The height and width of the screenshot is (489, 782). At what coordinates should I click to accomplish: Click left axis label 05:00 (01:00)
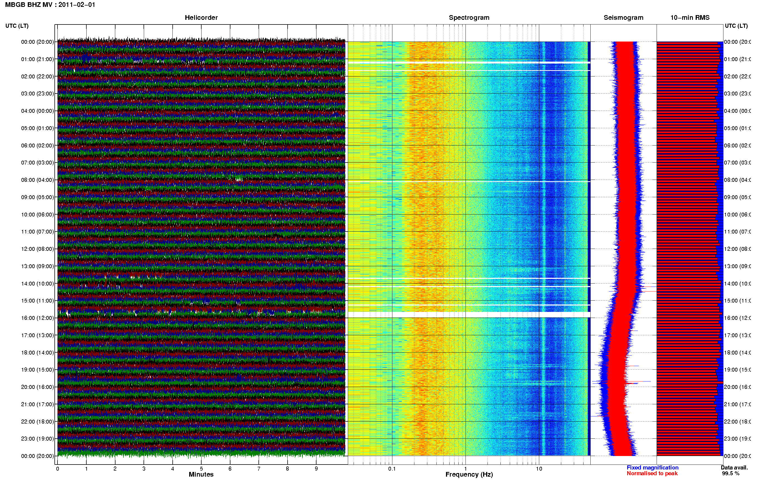[x=37, y=128]
